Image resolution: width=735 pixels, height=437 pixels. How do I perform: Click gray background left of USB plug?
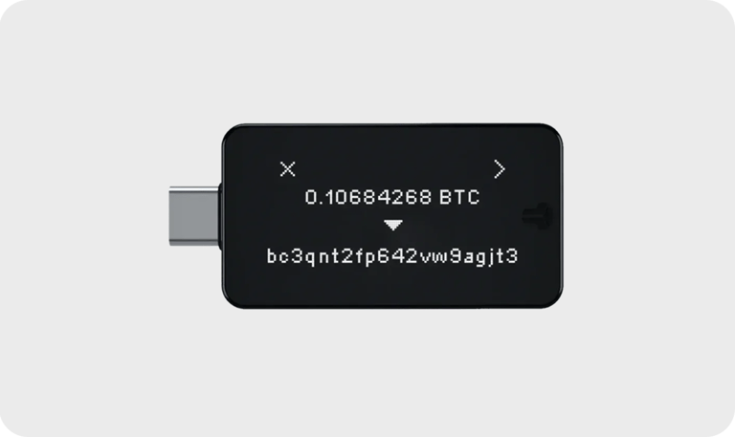84,216
